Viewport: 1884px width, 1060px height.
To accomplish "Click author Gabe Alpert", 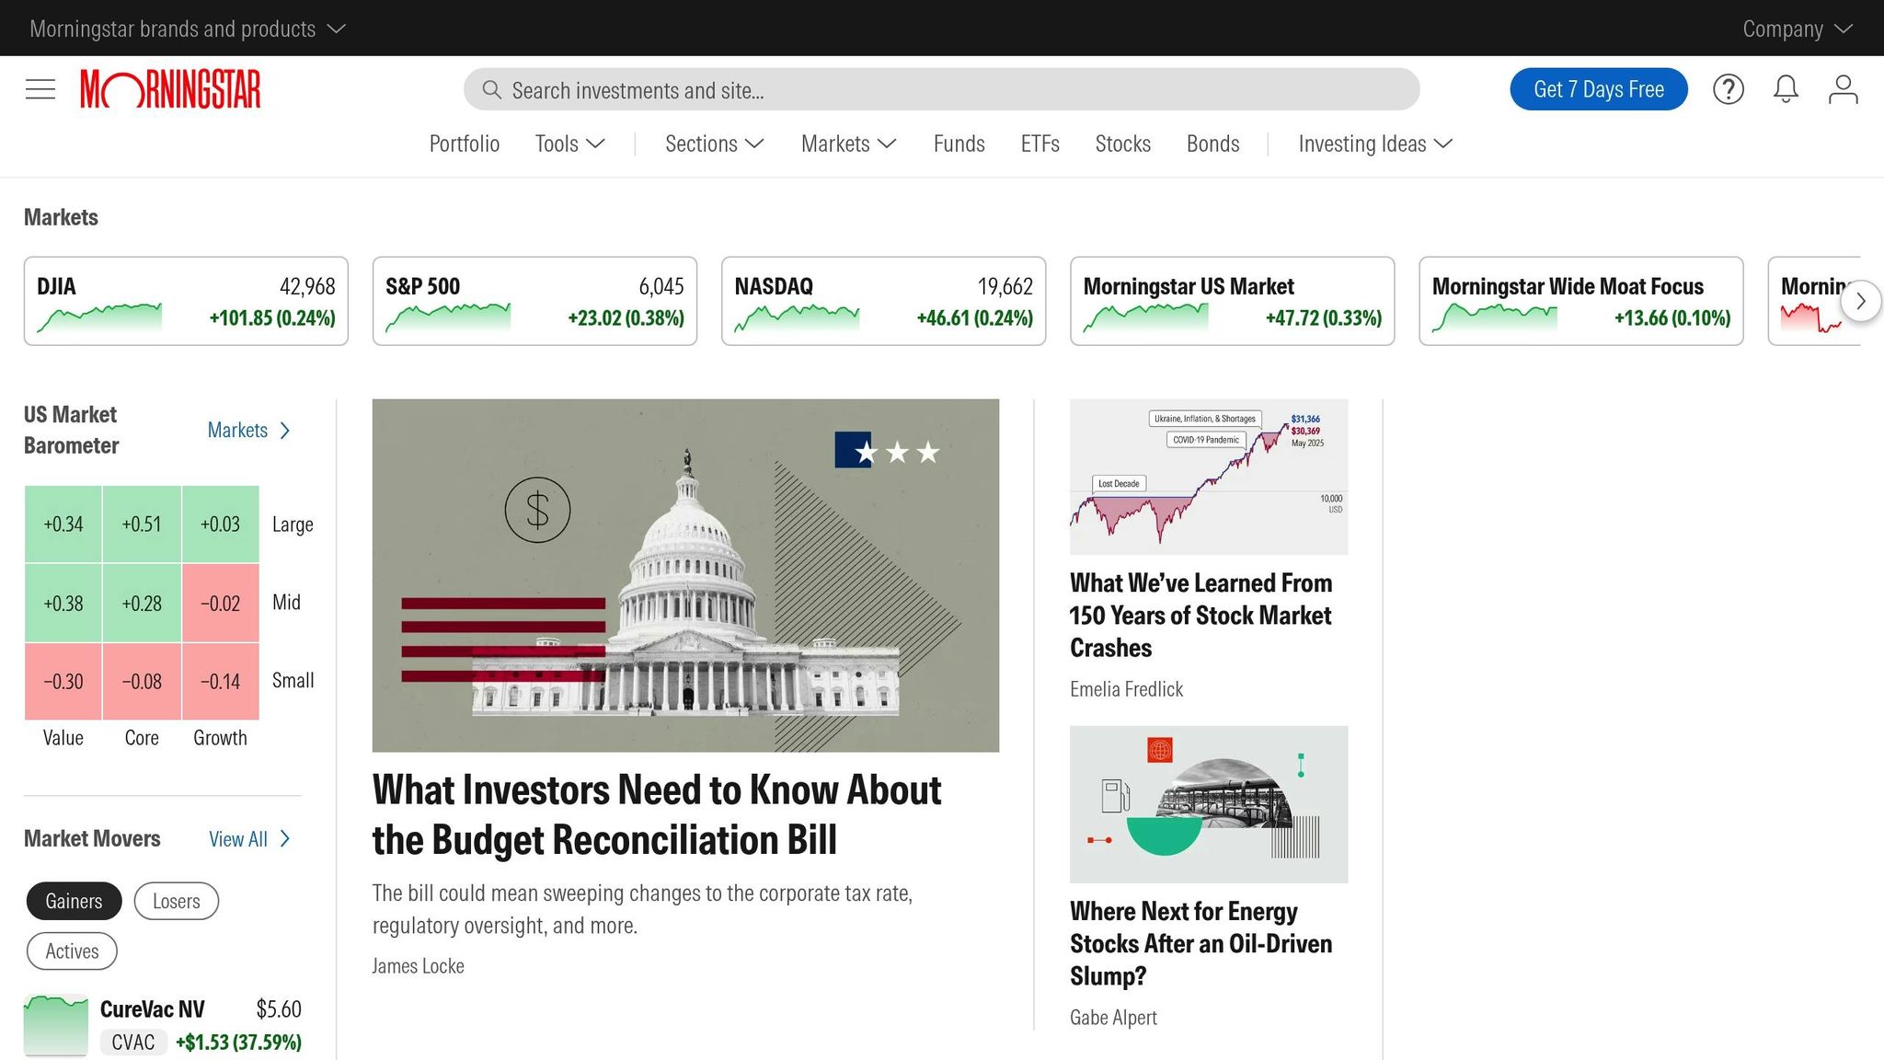I will 1113,1018.
